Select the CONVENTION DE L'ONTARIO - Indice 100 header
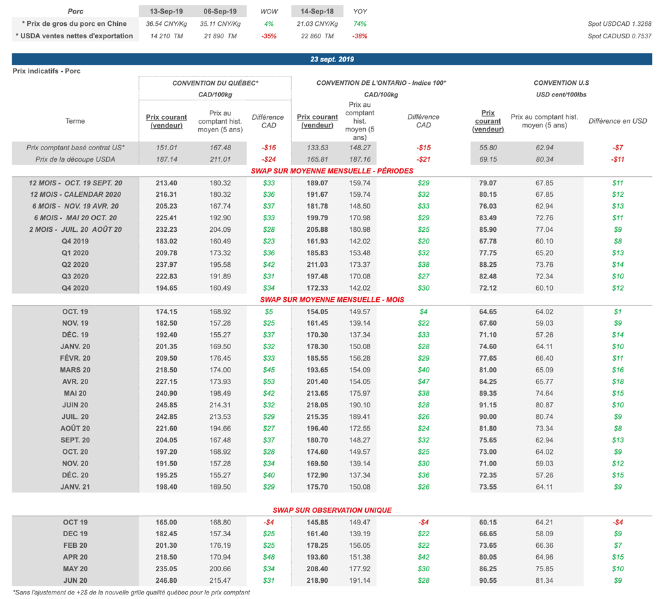 [381, 83]
